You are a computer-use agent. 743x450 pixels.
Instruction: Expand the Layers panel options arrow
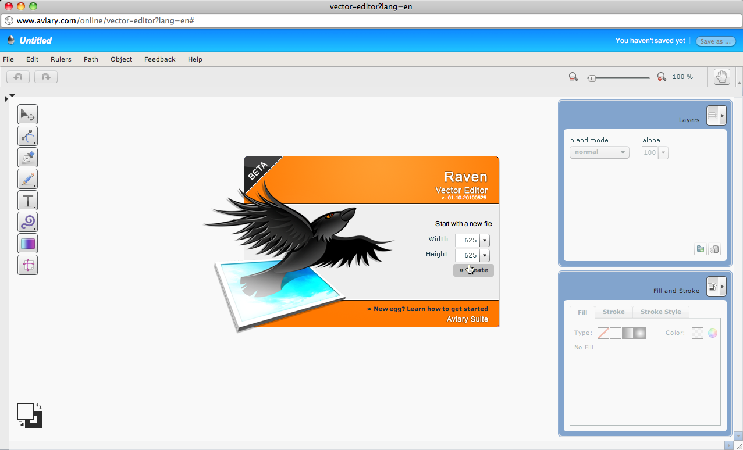coord(723,115)
